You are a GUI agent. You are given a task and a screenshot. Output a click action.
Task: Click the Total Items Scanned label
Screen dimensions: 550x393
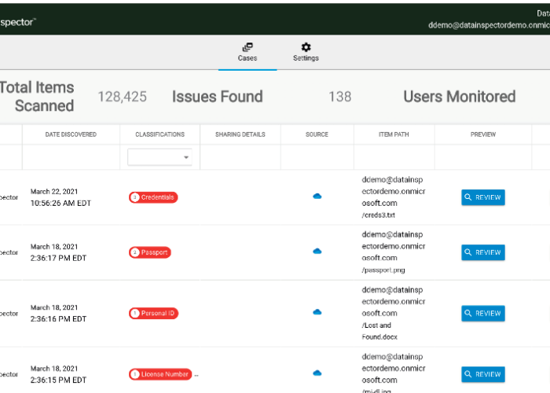click(x=37, y=97)
